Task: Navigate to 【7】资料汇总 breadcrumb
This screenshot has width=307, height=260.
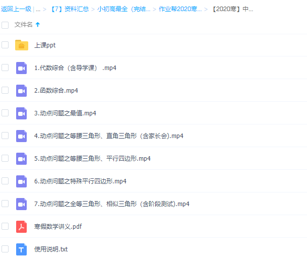Action: 70,9
